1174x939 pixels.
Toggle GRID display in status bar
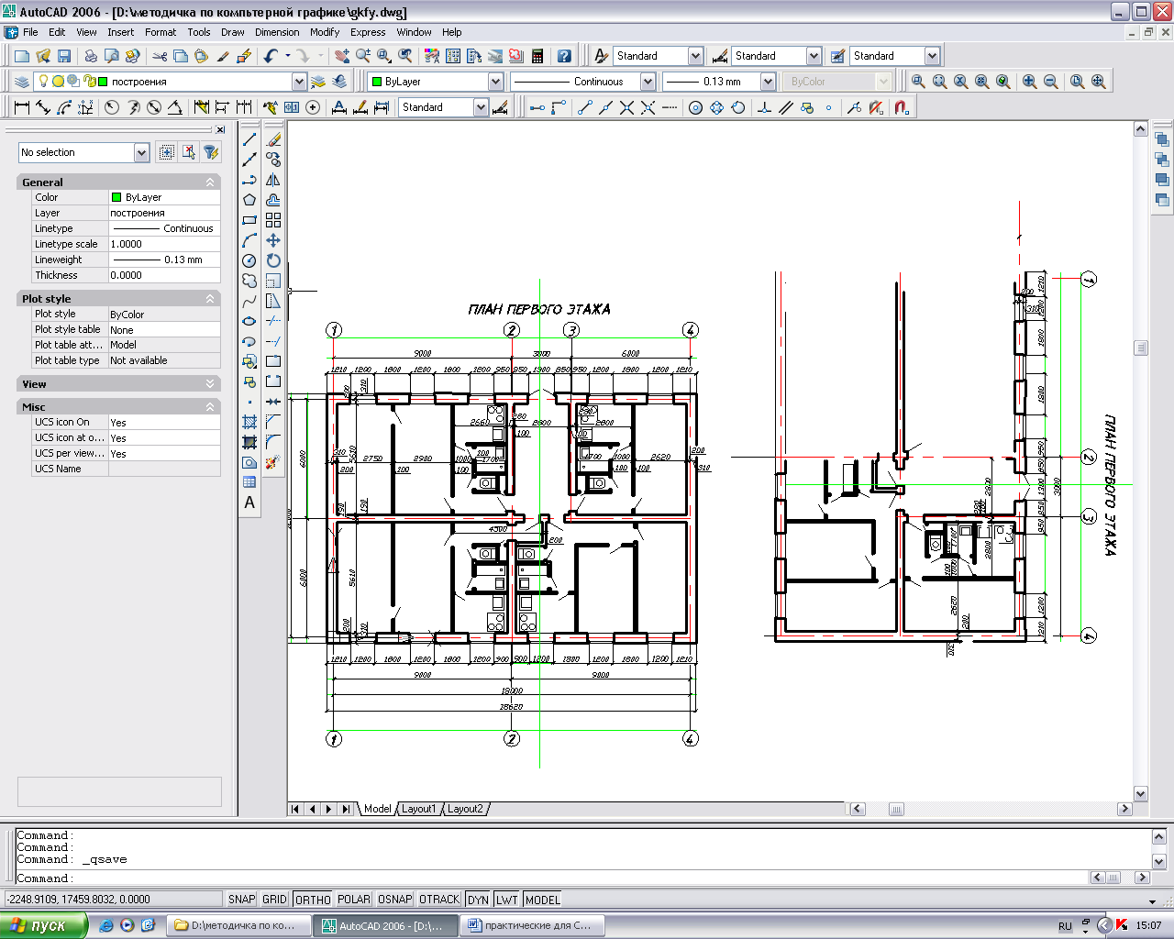click(x=275, y=900)
